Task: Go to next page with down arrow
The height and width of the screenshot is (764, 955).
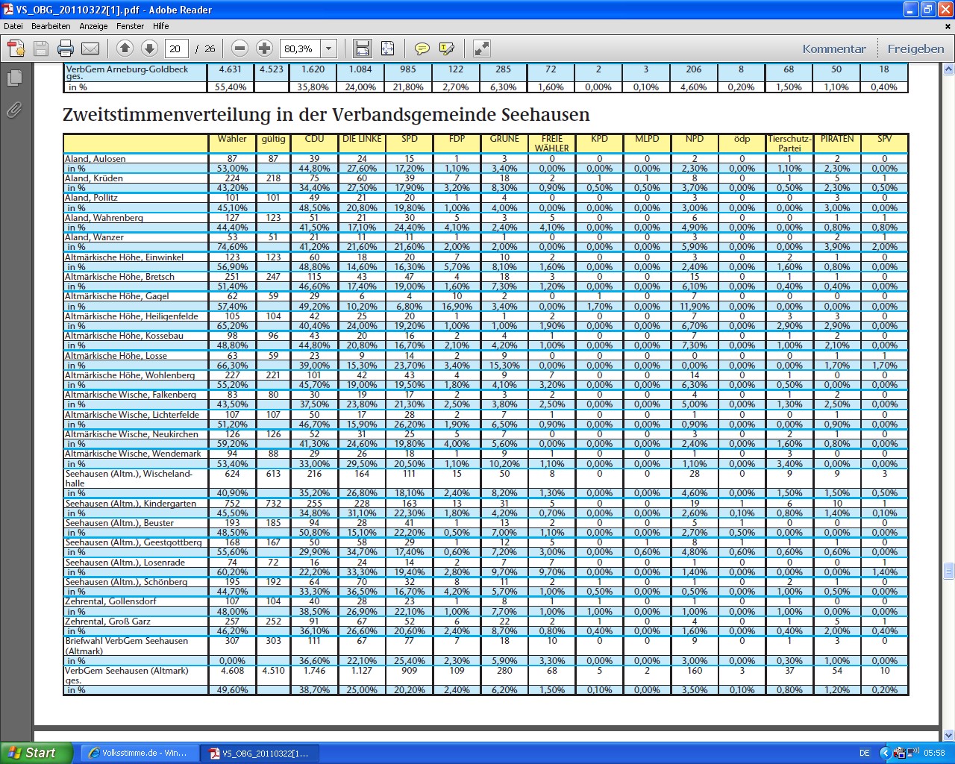Action: coord(149,49)
